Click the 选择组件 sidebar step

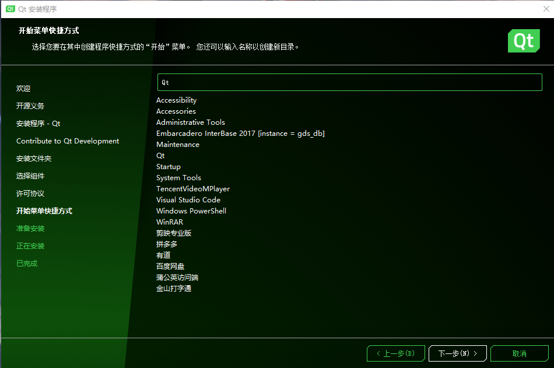pyautogui.click(x=30, y=176)
